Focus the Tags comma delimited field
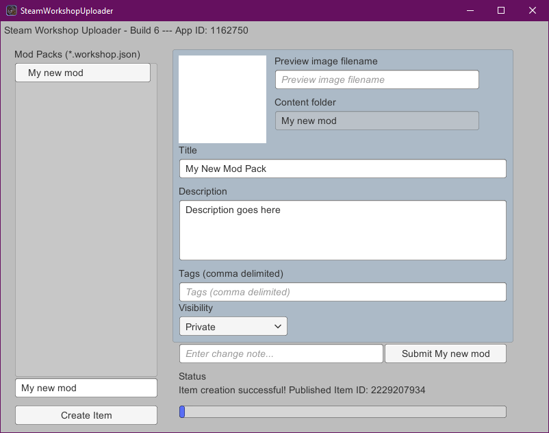Viewport: 549px width, 433px height. coord(343,292)
